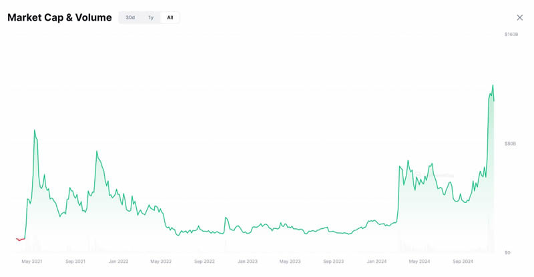Click the Sep 2024 x-axis label
The height and width of the screenshot is (277, 534).
pos(463,262)
